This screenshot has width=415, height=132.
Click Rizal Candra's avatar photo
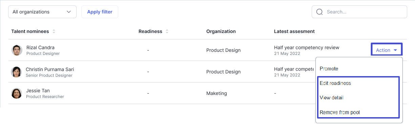click(17, 50)
